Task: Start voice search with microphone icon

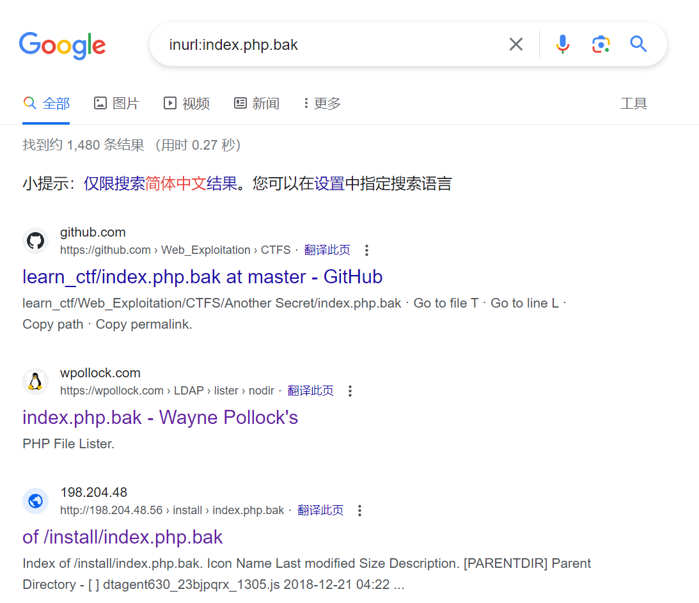Action: (562, 44)
